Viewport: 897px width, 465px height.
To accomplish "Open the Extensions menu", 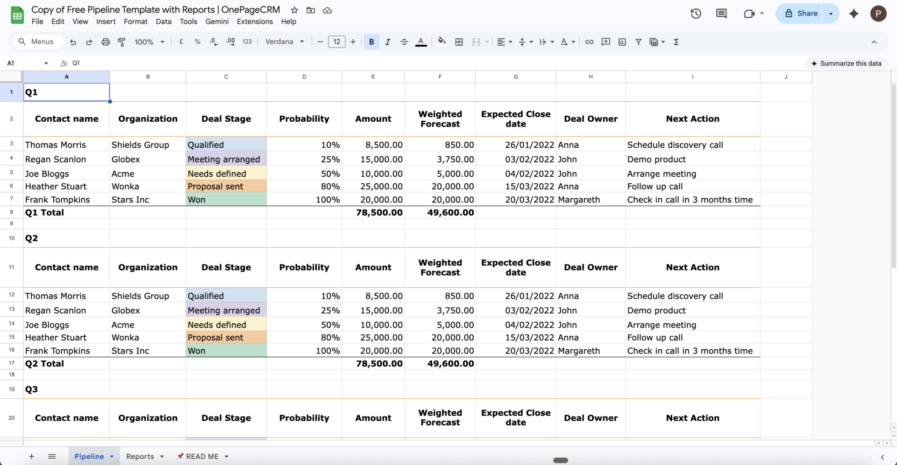I will pyautogui.click(x=255, y=21).
